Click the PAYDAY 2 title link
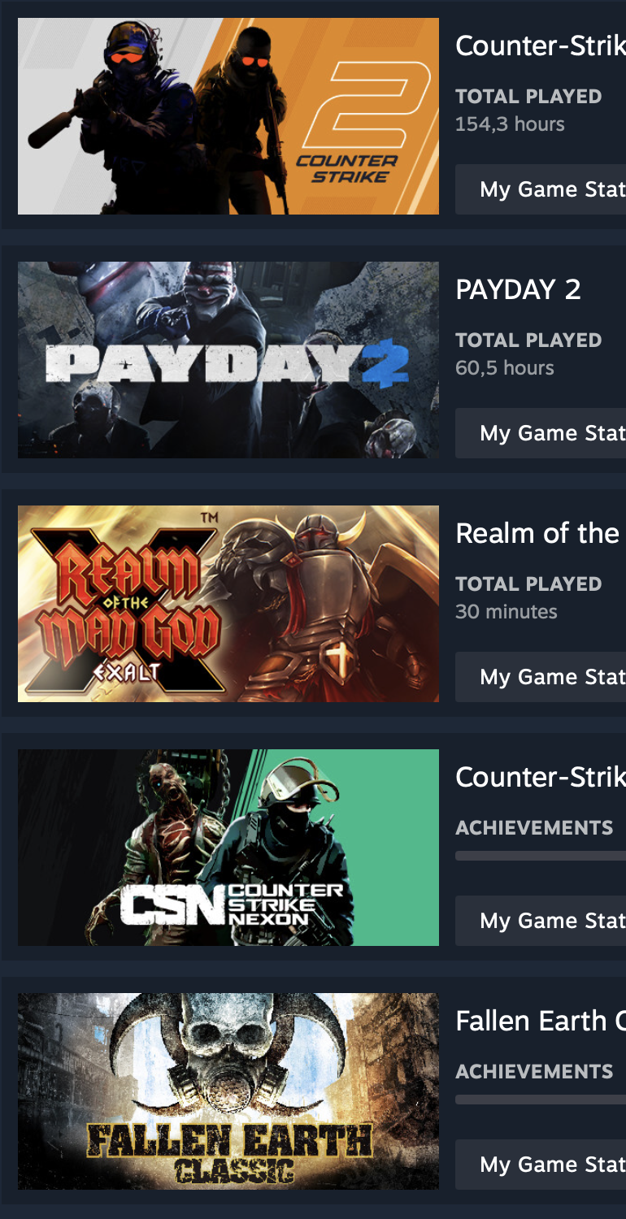626x1219 pixels. 518,289
